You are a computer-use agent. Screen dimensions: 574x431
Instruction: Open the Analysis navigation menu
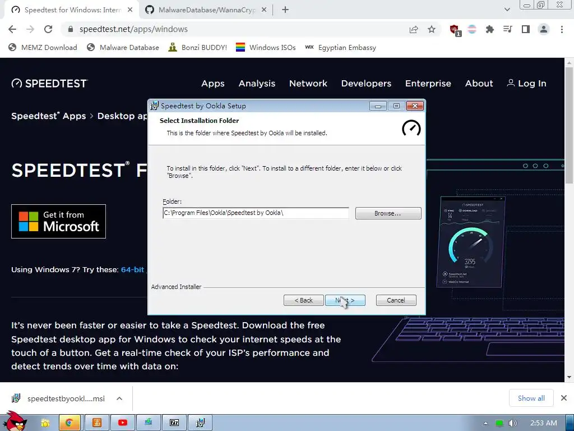coord(257,84)
